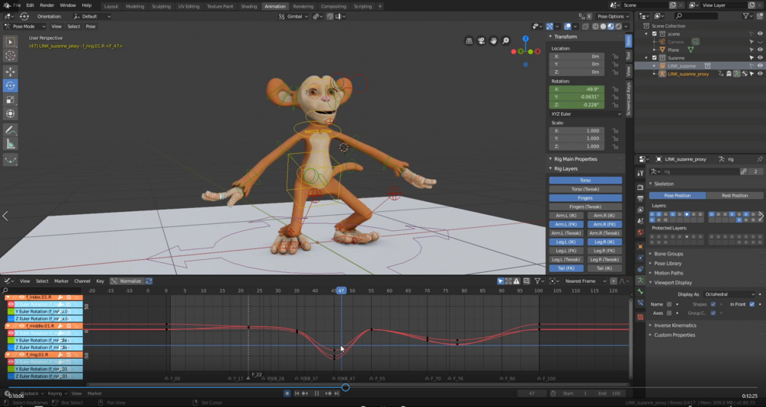This screenshot has height=407, width=766.
Task: Open the Render properties tab icon
Action: (640, 187)
